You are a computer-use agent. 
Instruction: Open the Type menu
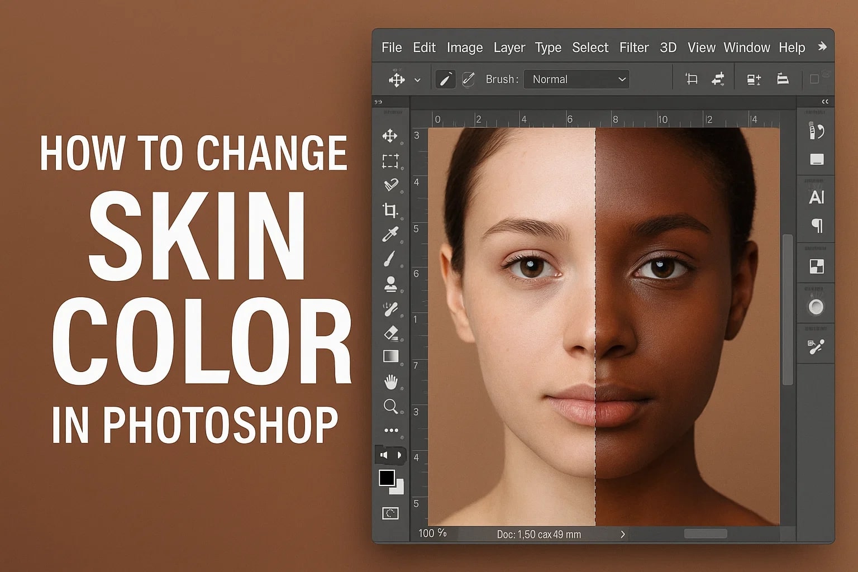(x=548, y=47)
